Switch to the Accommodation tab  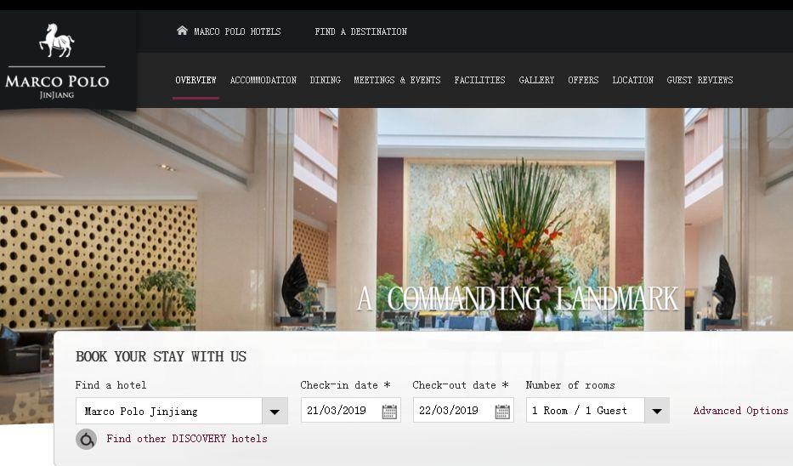pos(263,80)
